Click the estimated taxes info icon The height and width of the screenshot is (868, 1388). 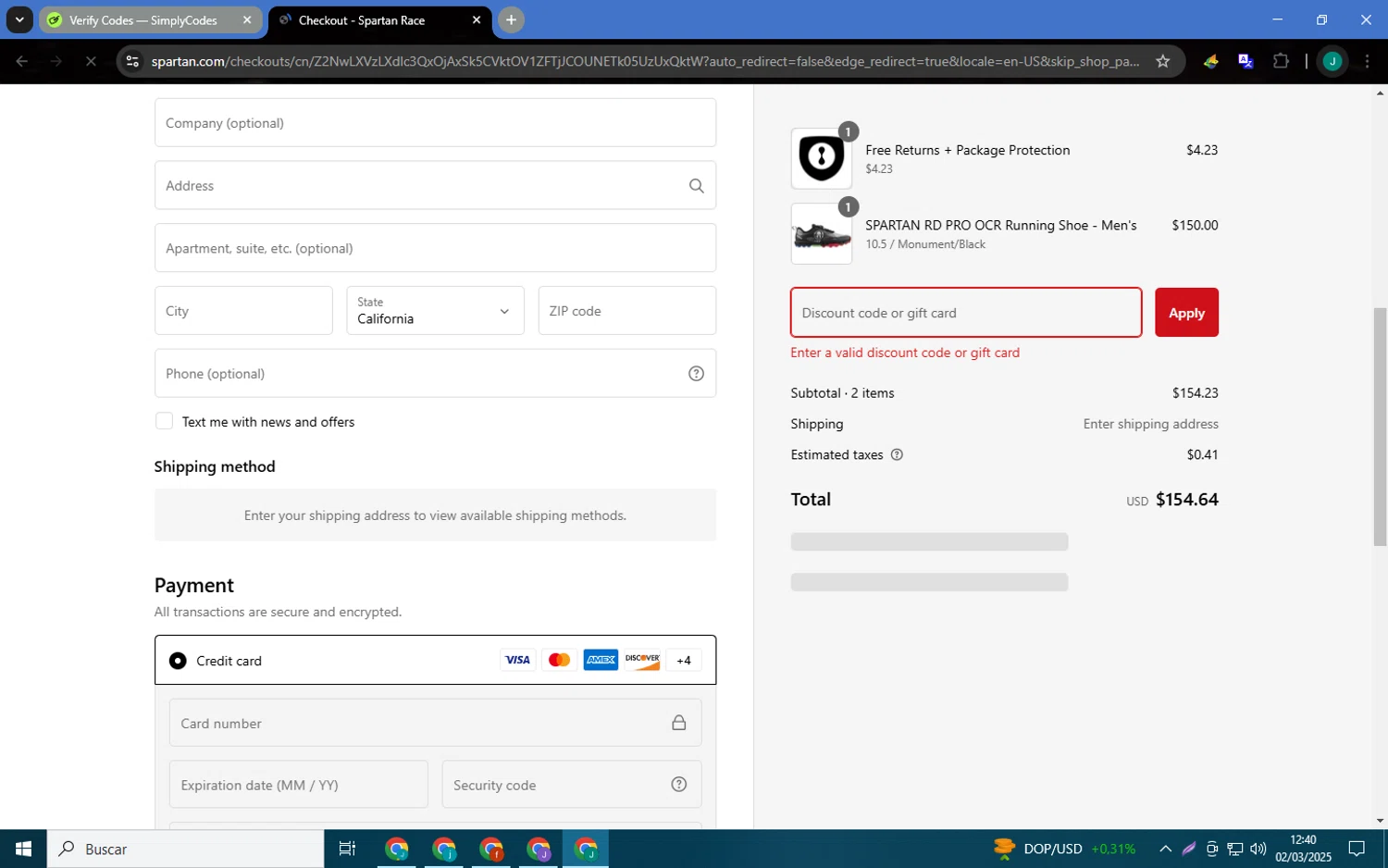click(896, 455)
